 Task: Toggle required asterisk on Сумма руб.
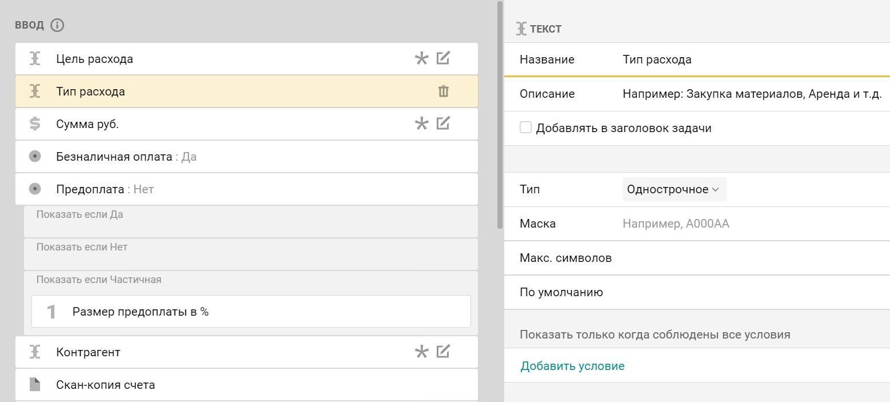(x=421, y=124)
